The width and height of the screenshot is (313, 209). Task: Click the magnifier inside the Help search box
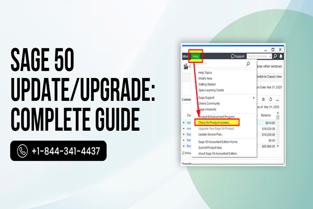point(248,64)
